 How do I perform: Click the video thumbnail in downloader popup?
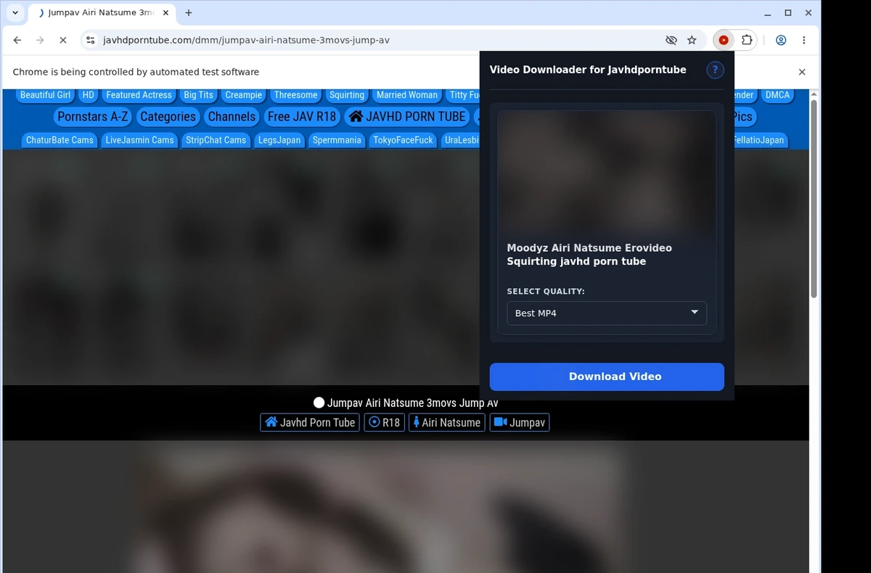tap(607, 172)
